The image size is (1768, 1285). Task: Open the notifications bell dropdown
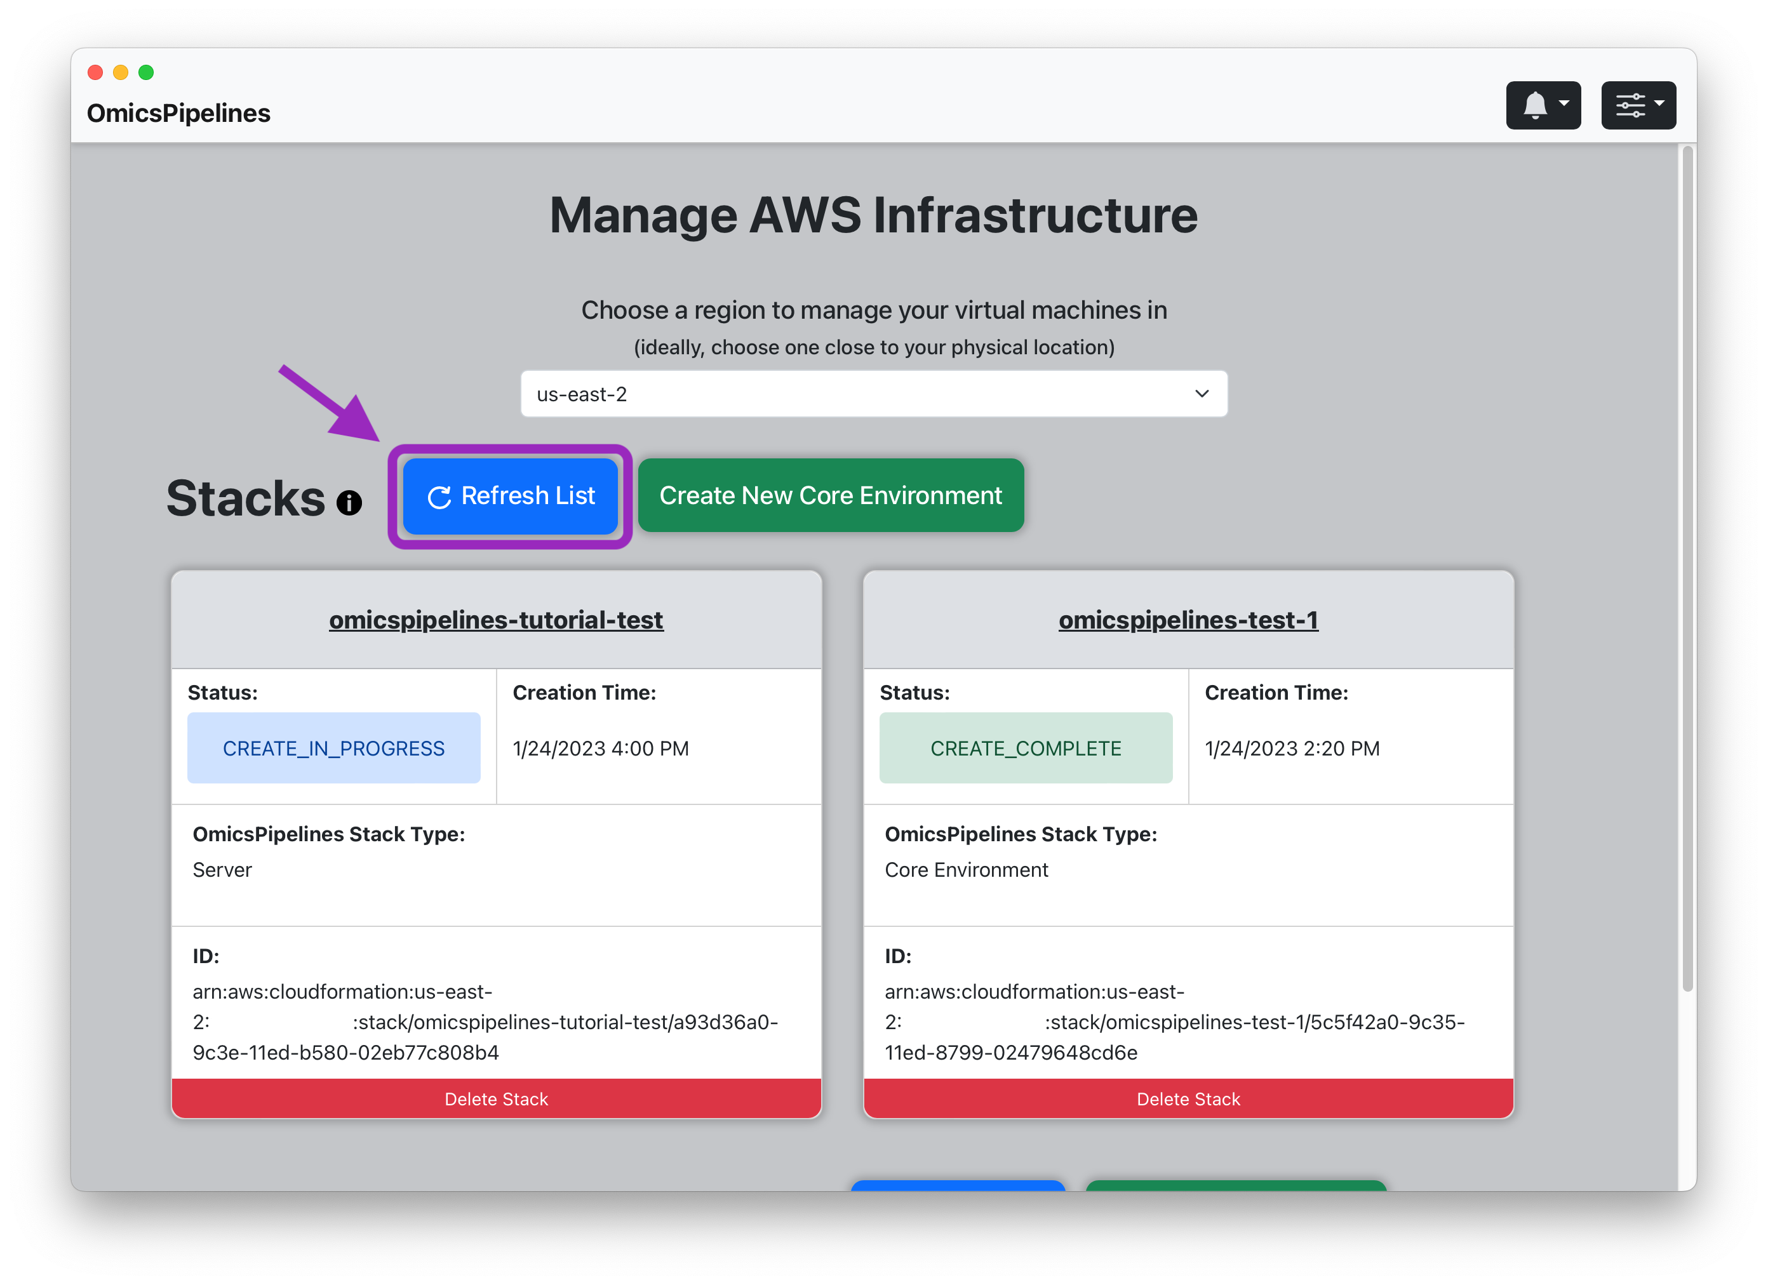[x=1543, y=105]
